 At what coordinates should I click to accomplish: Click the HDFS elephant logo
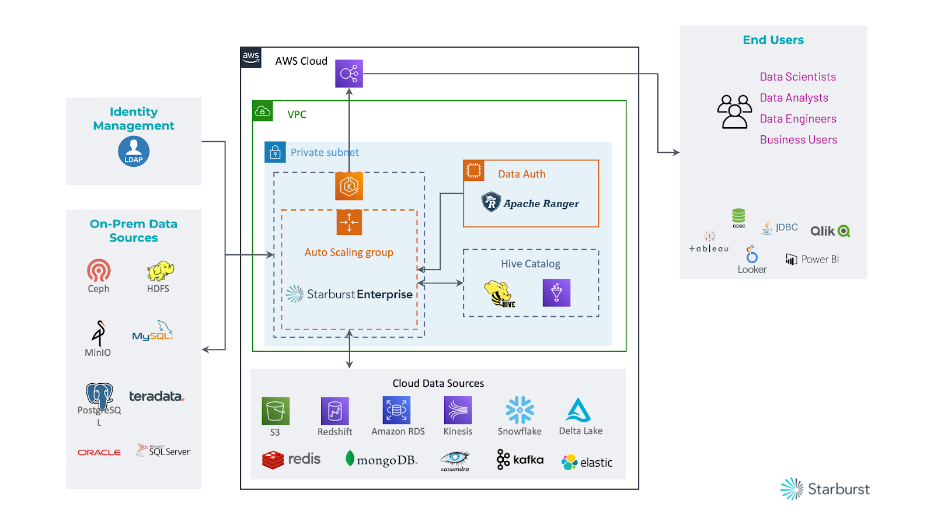pos(161,271)
